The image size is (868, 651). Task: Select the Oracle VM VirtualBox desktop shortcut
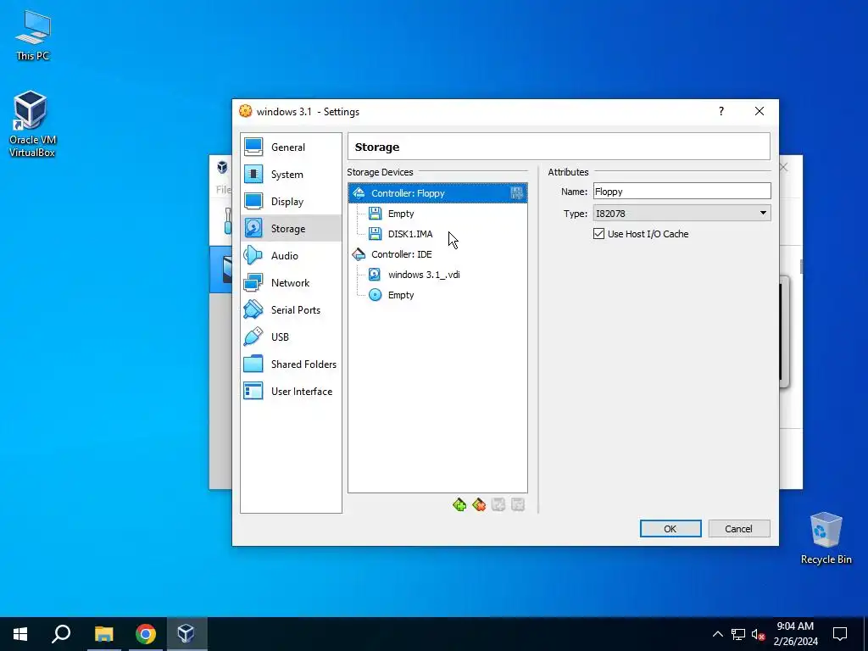[32, 124]
